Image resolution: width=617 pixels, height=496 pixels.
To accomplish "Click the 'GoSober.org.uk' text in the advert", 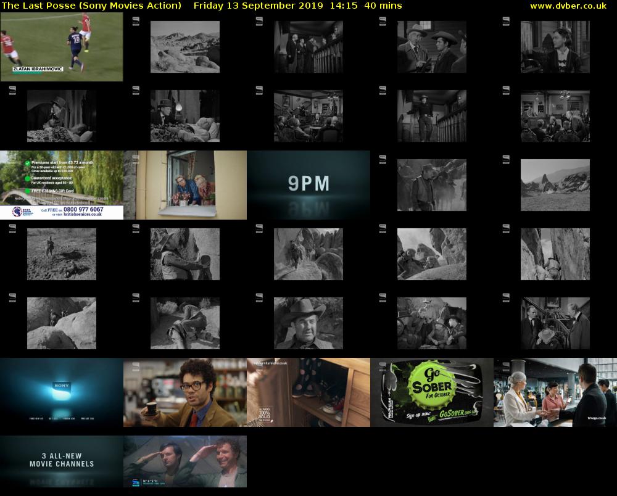I will coord(458,414).
